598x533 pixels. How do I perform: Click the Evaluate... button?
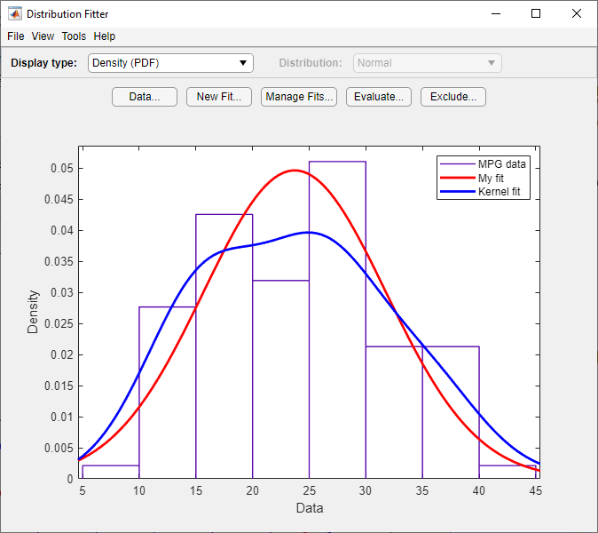(x=379, y=97)
